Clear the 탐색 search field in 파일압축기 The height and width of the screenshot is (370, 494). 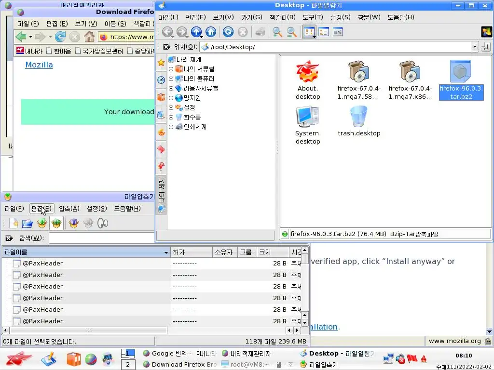tap(9, 238)
